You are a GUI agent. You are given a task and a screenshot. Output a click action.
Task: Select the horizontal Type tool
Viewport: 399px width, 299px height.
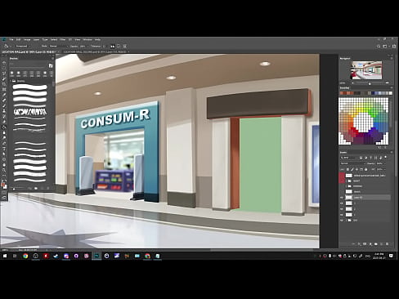(4, 149)
